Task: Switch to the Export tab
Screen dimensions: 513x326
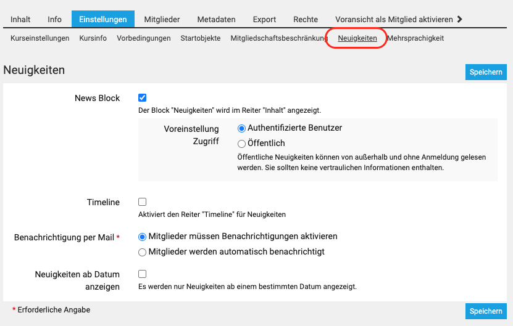Action: tap(264, 20)
